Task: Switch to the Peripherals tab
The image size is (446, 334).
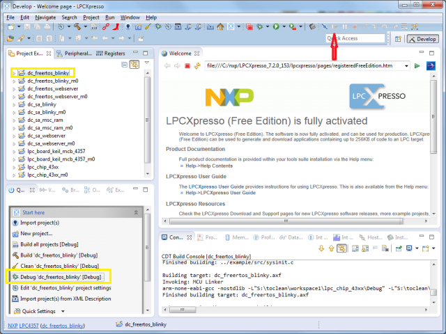Action: coord(75,54)
